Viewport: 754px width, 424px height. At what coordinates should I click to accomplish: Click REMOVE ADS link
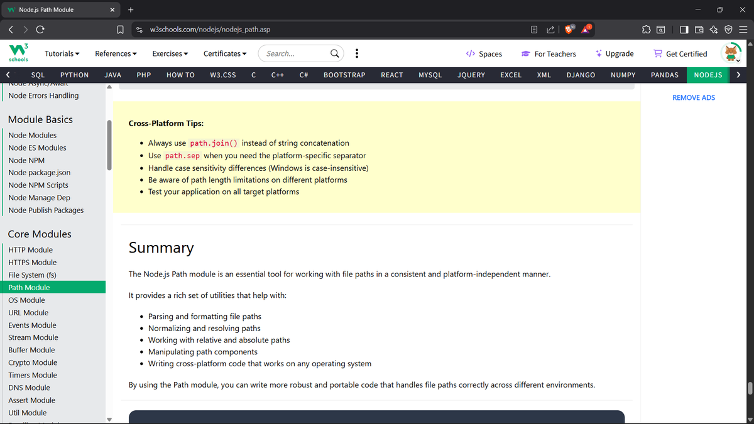click(x=694, y=97)
